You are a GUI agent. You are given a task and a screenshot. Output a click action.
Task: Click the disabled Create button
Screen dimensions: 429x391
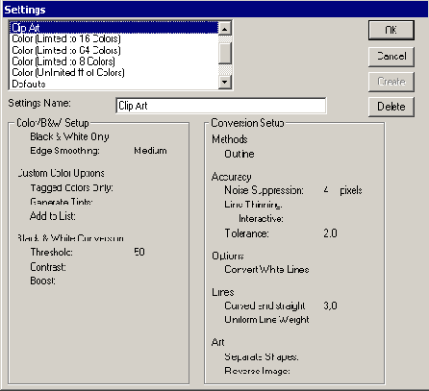(x=391, y=82)
